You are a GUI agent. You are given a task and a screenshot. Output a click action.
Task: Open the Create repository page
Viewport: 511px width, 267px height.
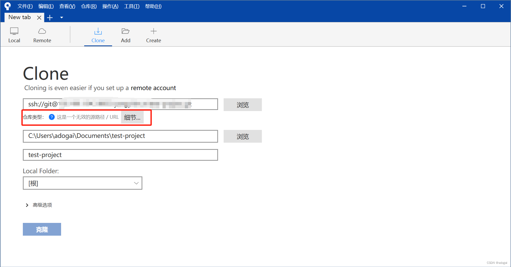[154, 35]
